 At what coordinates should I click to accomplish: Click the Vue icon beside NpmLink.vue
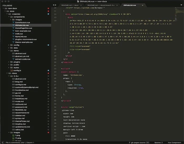(x=13, y=36)
